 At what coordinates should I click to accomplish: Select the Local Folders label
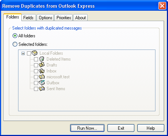click(51, 53)
